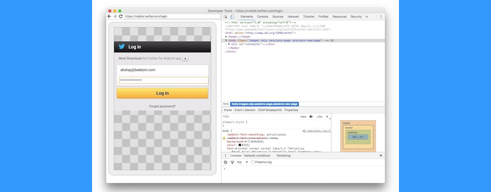Click the padding label in box model
Screen dimensions: 491x192
(x=352, y=132)
